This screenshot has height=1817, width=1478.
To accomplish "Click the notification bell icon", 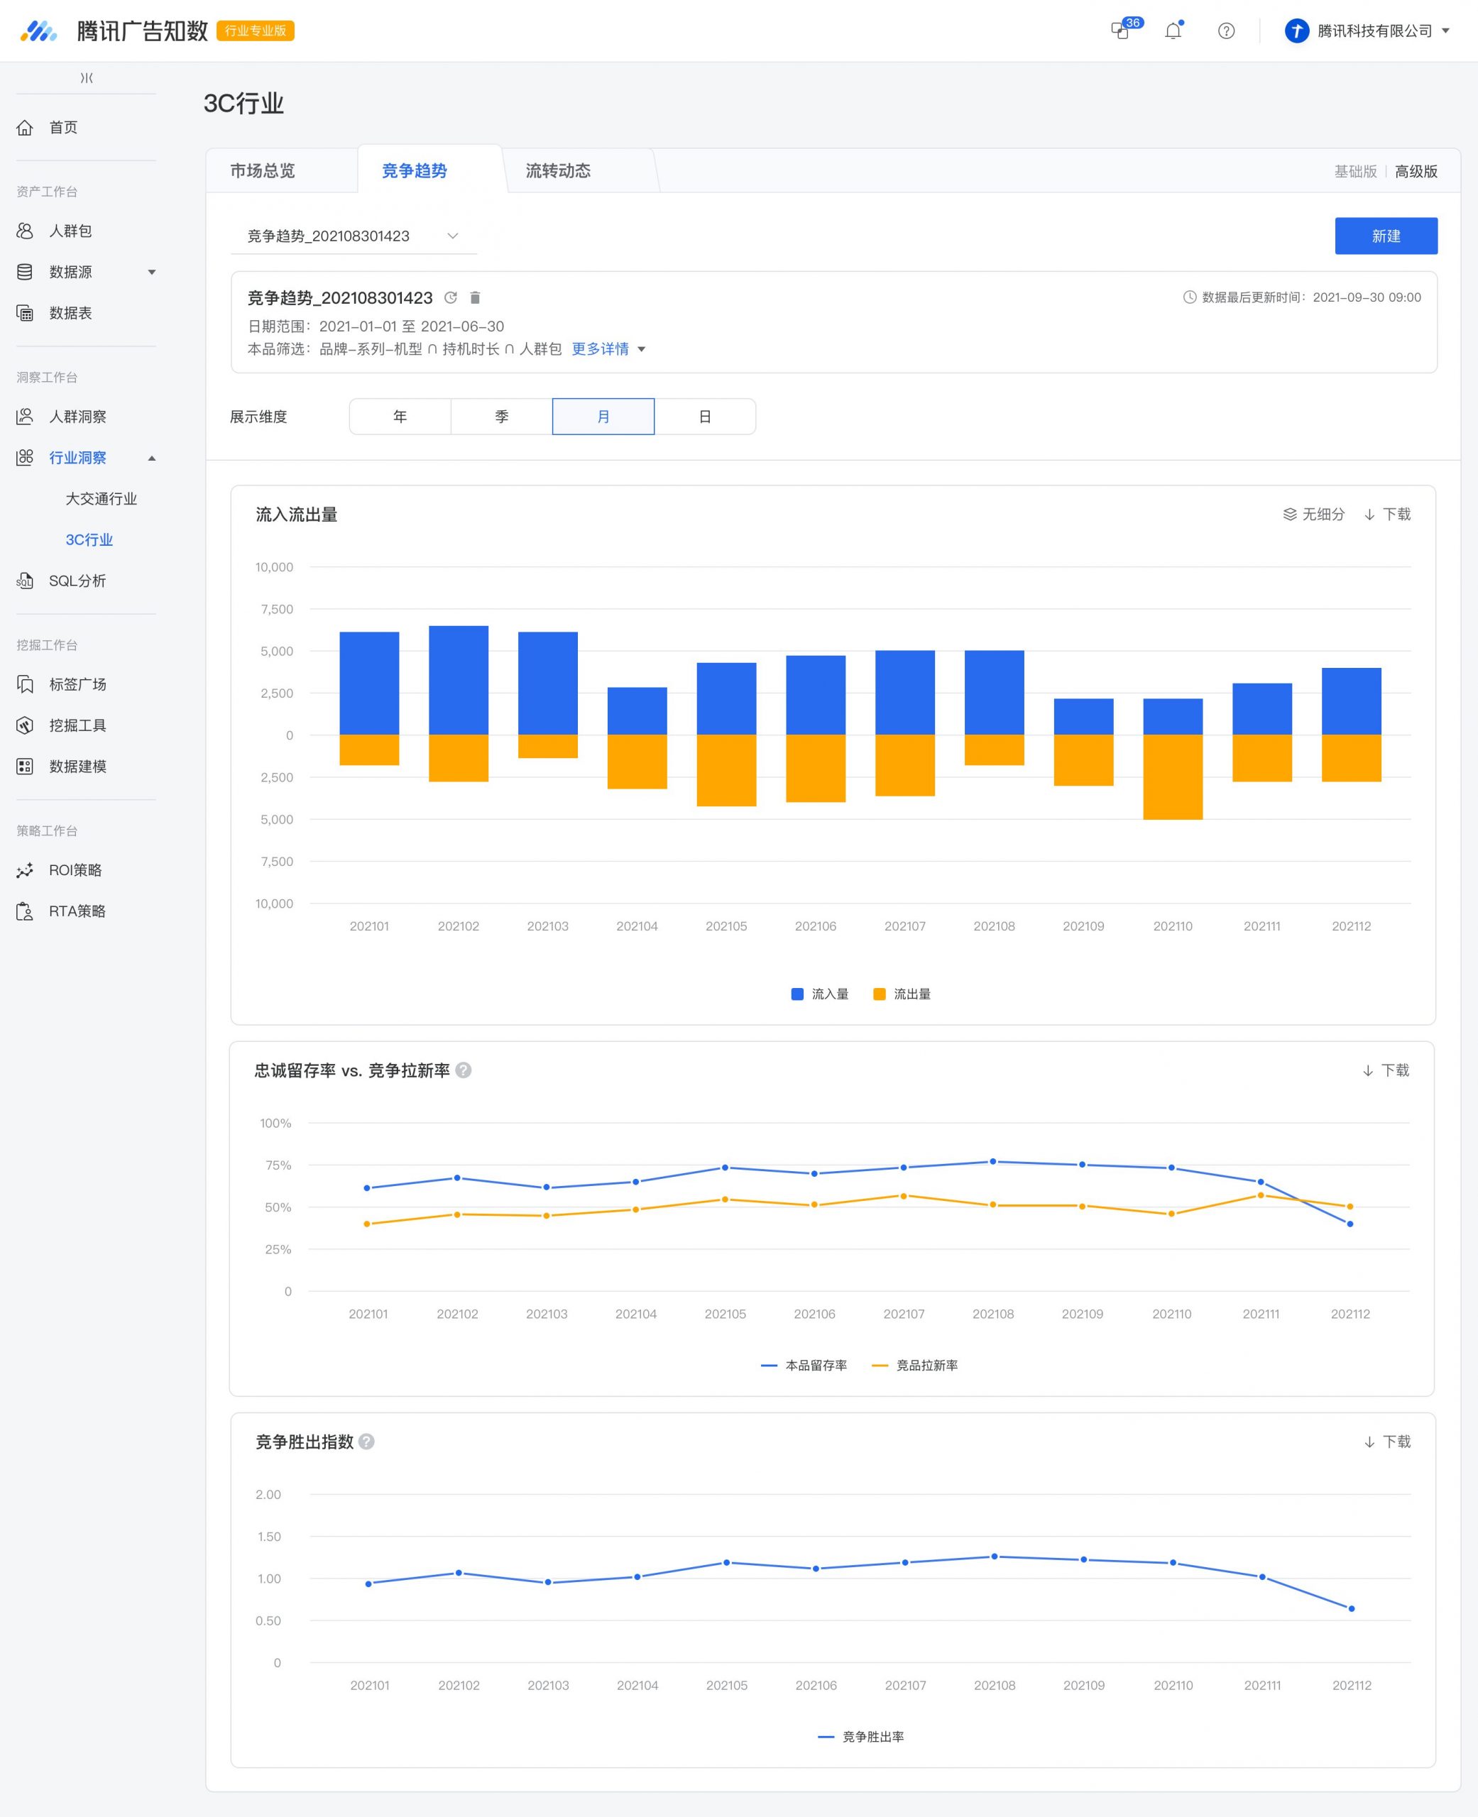I will pos(1173,31).
